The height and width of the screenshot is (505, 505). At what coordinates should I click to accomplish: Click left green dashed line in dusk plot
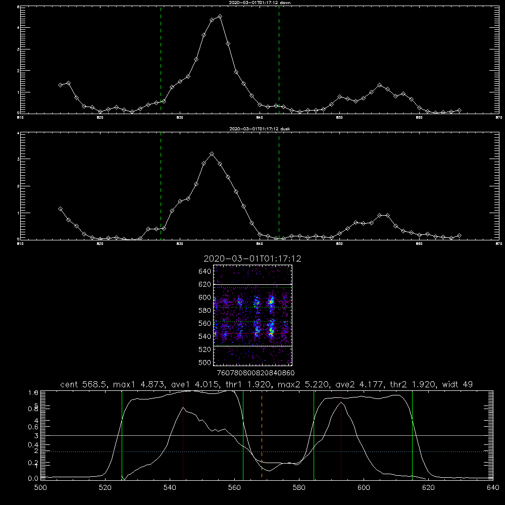(161, 186)
